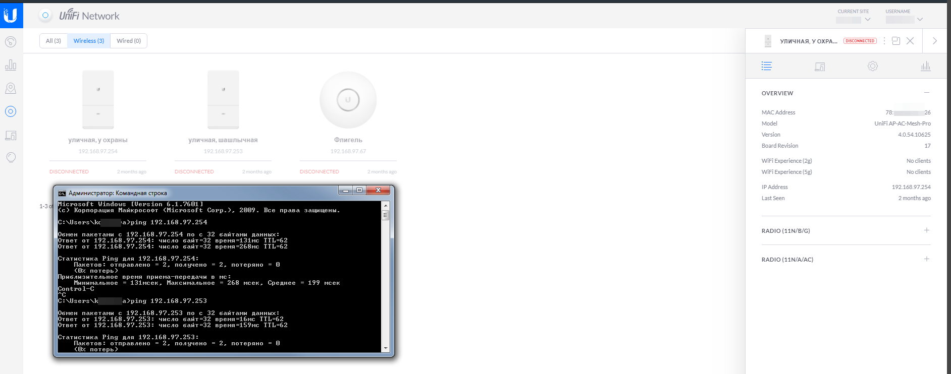This screenshot has height=374, width=951.
Task: Click the device name 'Флигель'
Action: [348, 140]
